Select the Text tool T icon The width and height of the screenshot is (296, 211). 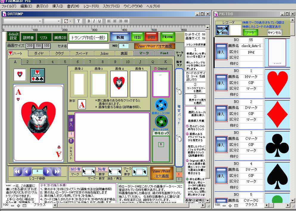78,21
